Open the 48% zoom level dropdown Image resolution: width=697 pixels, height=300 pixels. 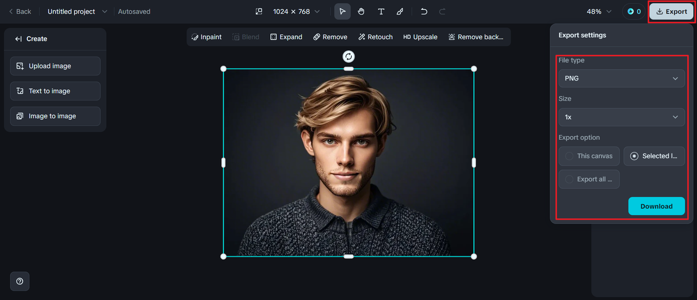pyautogui.click(x=599, y=11)
